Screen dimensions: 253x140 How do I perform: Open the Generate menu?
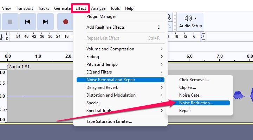62,8
